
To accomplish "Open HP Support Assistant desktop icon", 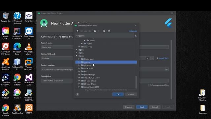I will (17, 18).
